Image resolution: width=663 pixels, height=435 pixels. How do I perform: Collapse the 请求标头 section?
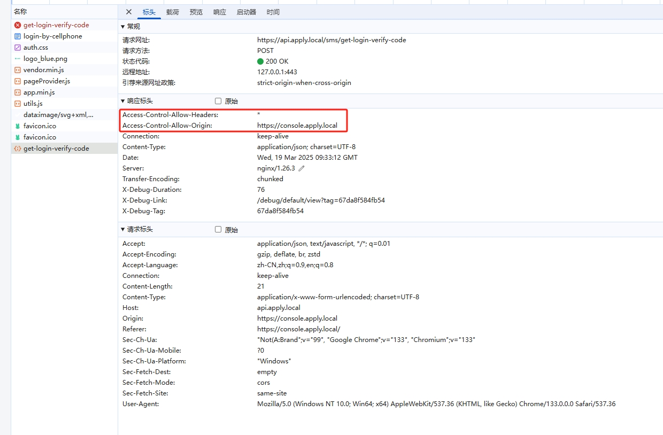pyautogui.click(x=123, y=229)
